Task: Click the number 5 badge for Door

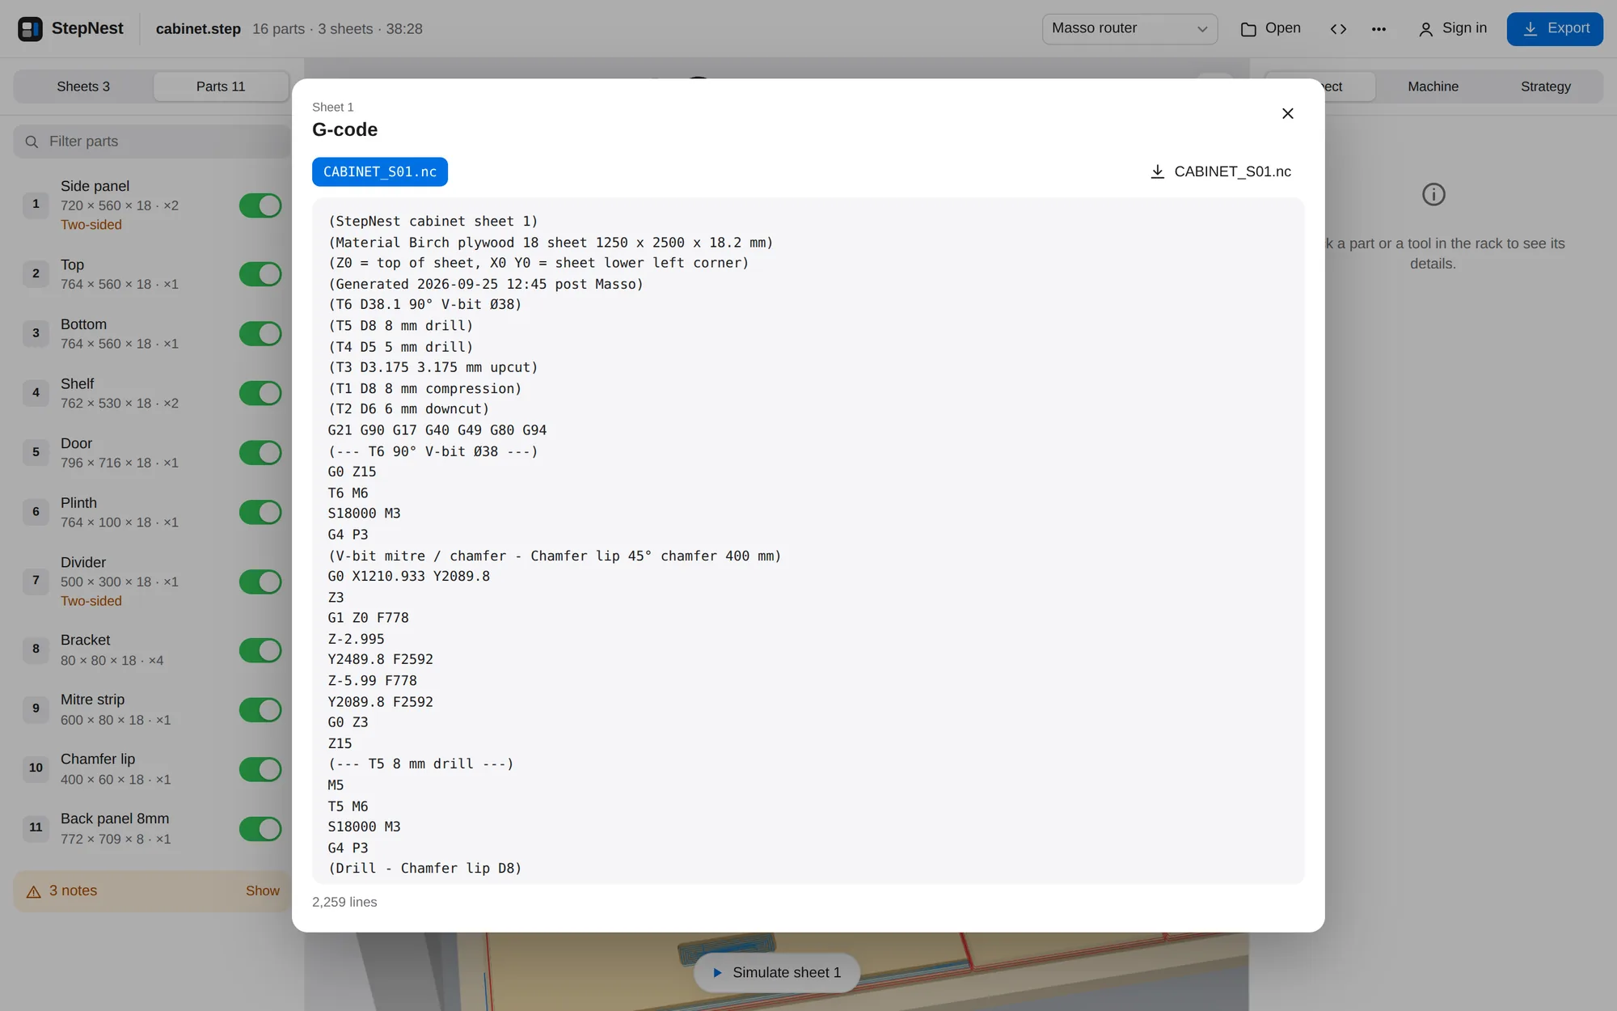Action: (x=36, y=452)
